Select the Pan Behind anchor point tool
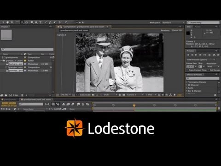Image resolution: width=221 pixels, height=166 pixels. (x=26, y=23)
